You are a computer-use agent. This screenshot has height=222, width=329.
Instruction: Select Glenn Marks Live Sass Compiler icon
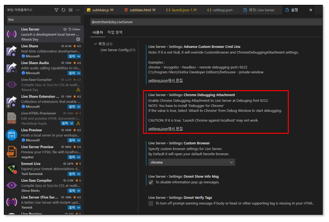click(x=12, y=185)
